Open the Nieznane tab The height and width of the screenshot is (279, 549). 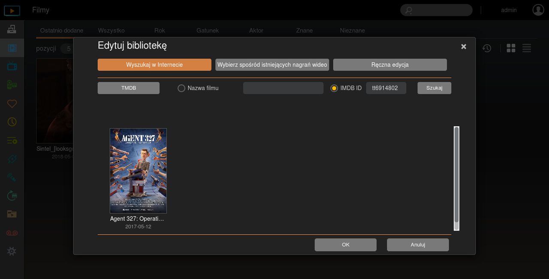pos(353,30)
